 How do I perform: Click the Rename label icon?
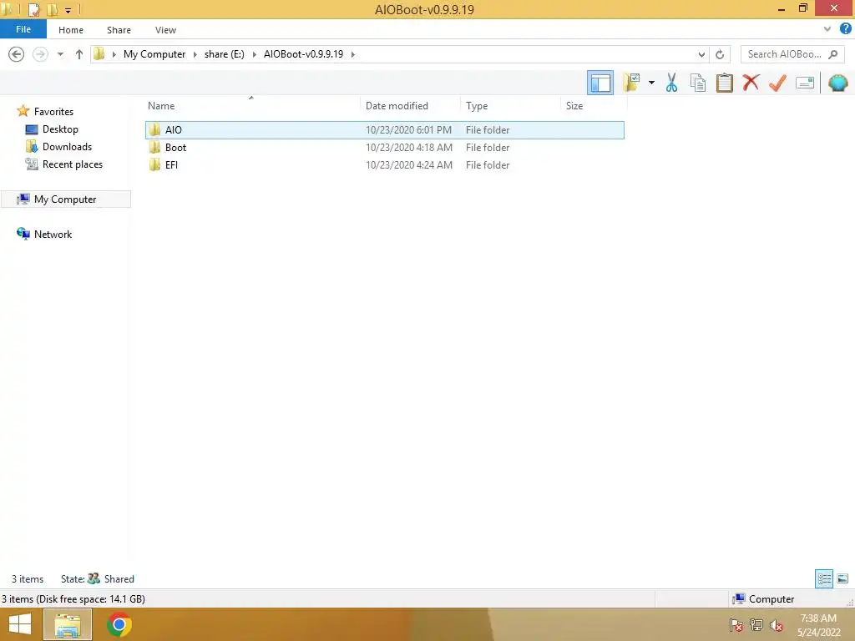[x=804, y=83]
